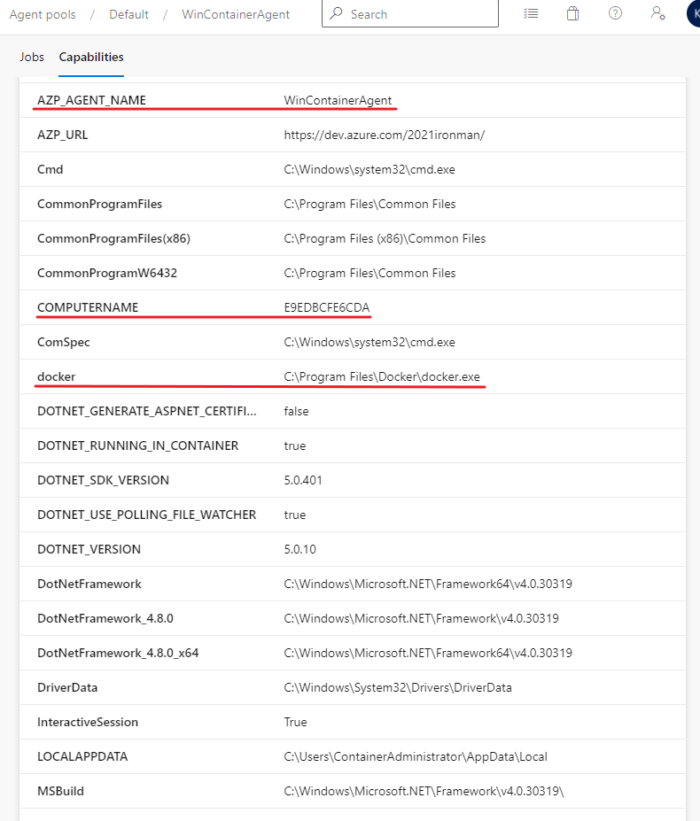Click the WinContainerAgent breadcrumb

pyautogui.click(x=236, y=15)
